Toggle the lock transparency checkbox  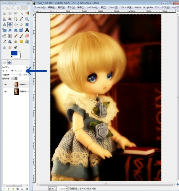(12, 79)
